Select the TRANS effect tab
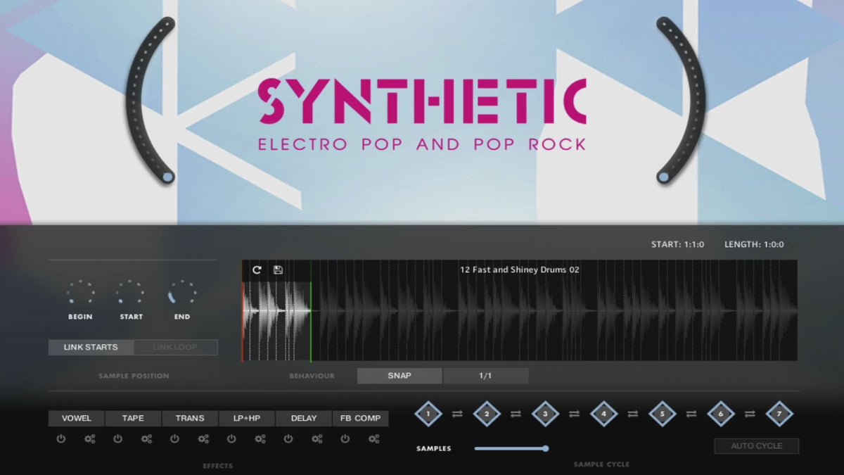The width and height of the screenshot is (844, 475). point(190,418)
